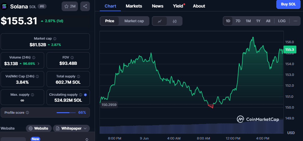Open the Chart tab
This screenshot has height=141, width=303.
tap(110, 6)
